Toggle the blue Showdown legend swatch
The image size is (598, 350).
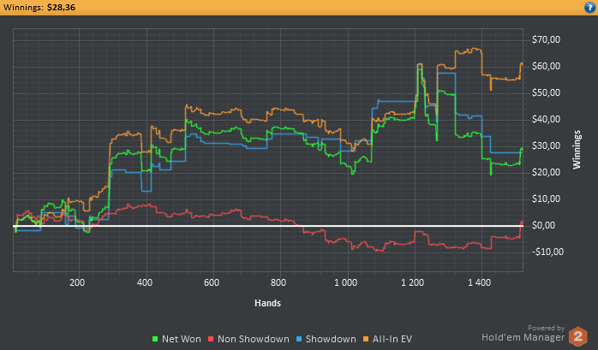(299, 339)
